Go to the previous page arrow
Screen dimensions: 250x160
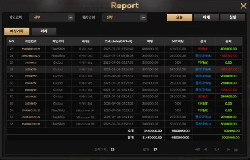[x=205, y=150]
